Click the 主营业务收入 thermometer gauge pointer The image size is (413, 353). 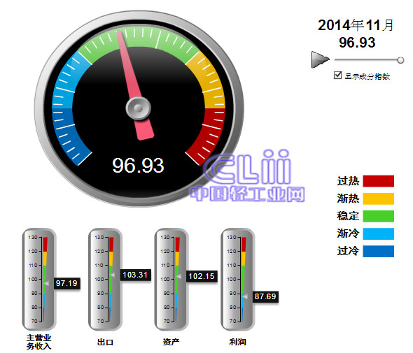(47, 283)
